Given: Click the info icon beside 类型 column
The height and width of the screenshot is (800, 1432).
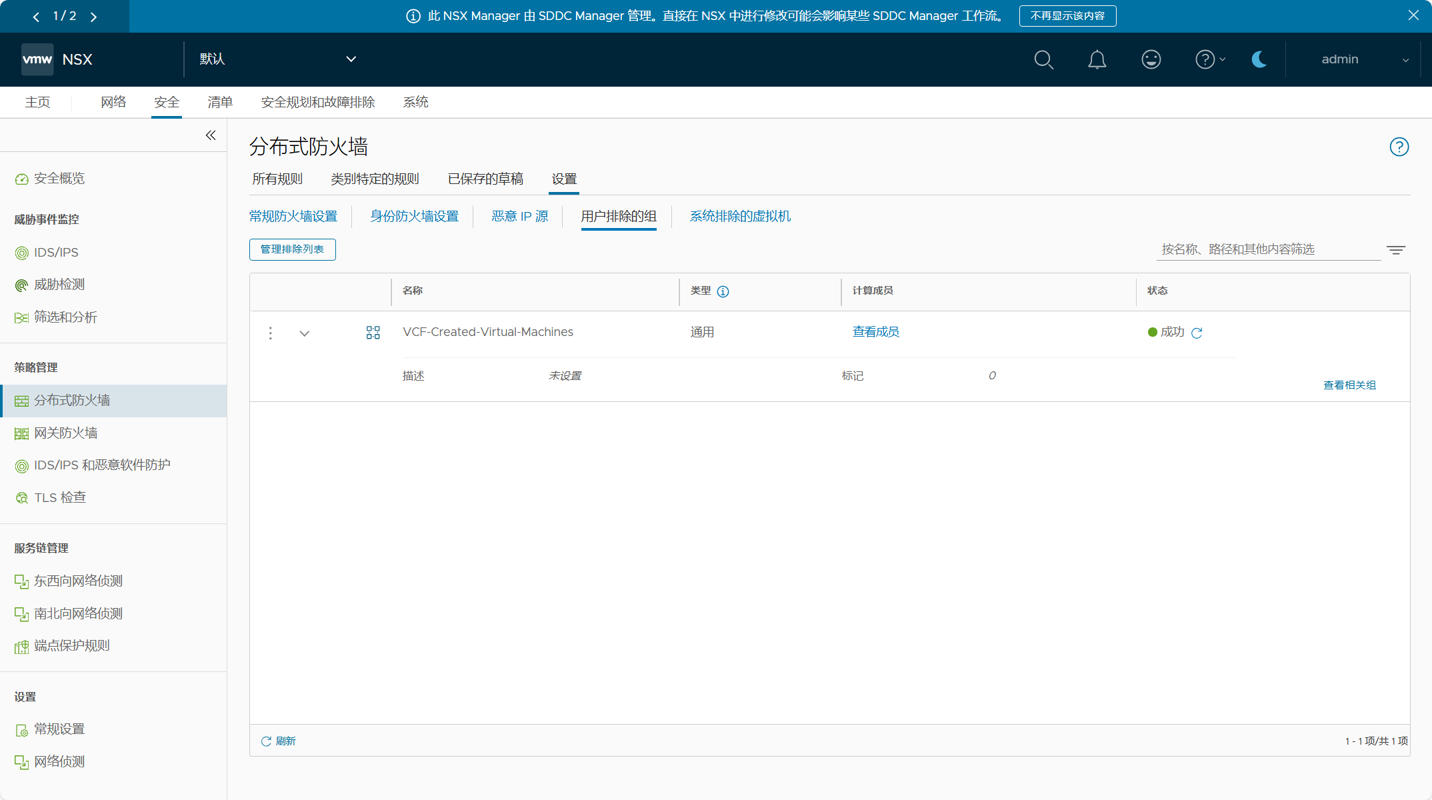Looking at the screenshot, I should 723,291.
